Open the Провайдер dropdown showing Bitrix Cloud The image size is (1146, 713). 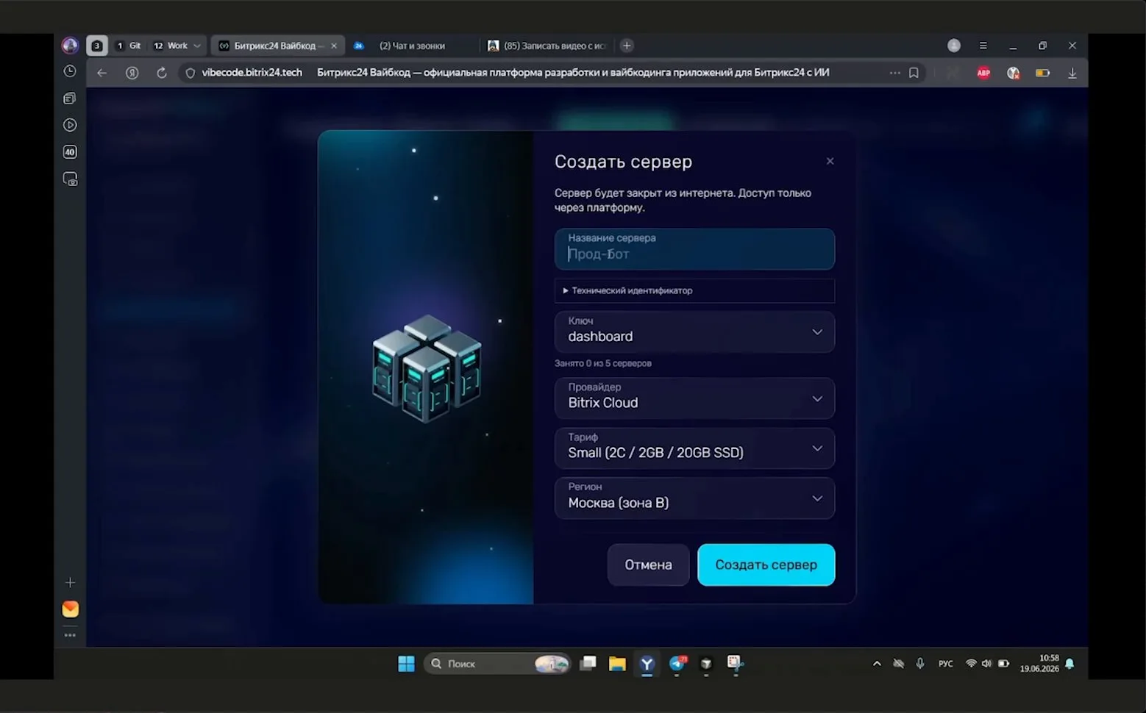coord(694,398)
